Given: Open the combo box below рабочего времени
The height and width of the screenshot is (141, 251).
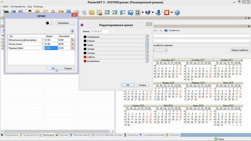Looking at the screenshot, I should point(166,50).
